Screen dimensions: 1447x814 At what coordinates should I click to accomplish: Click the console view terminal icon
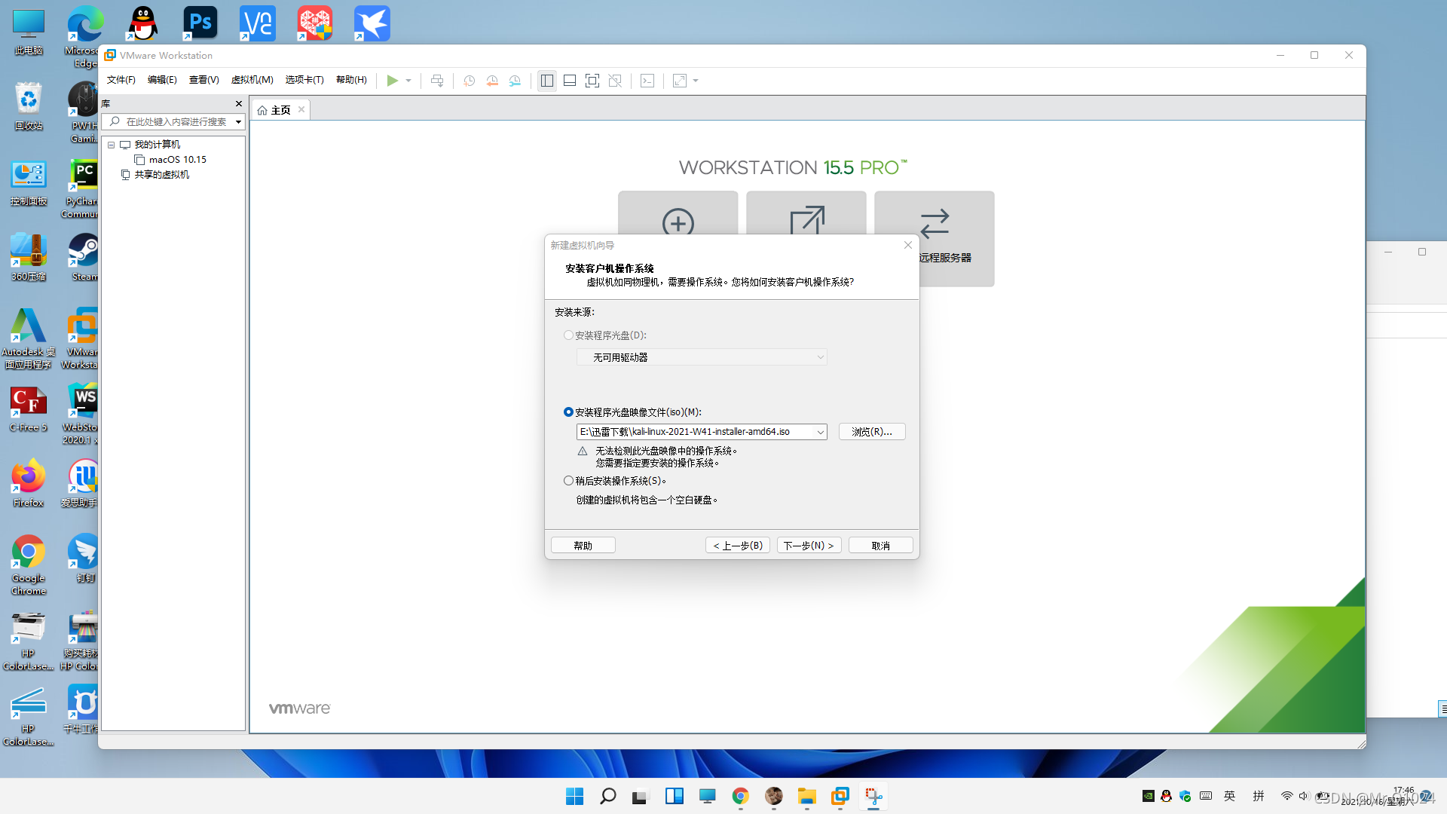(x=647, y=81)
